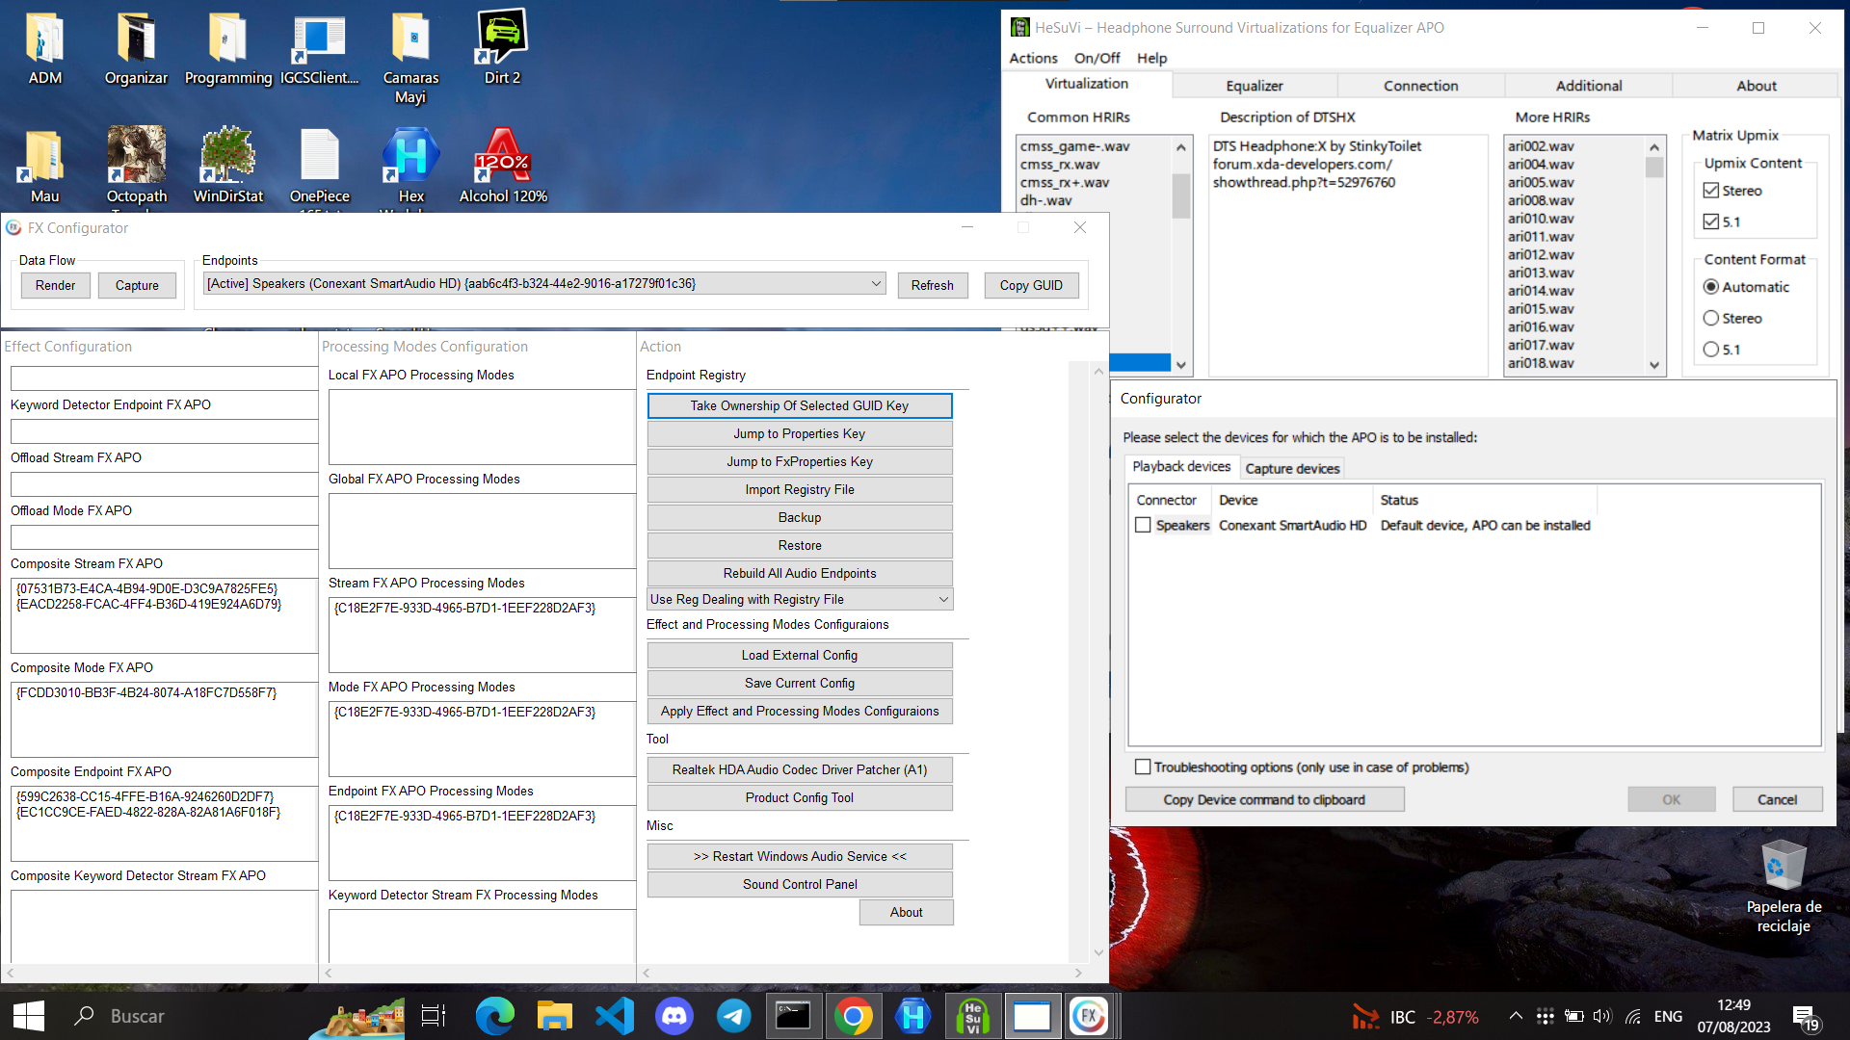
Task: Launch the Hex editor desktop shortcut
Action: 410,166
